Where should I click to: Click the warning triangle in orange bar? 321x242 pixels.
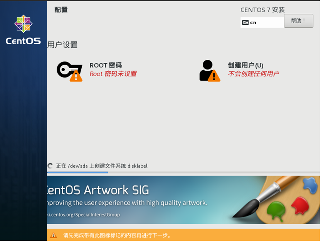[54, 235]
